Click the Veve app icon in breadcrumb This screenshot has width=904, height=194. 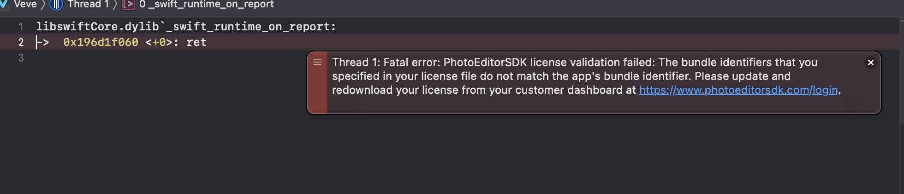tap(3, 4)
